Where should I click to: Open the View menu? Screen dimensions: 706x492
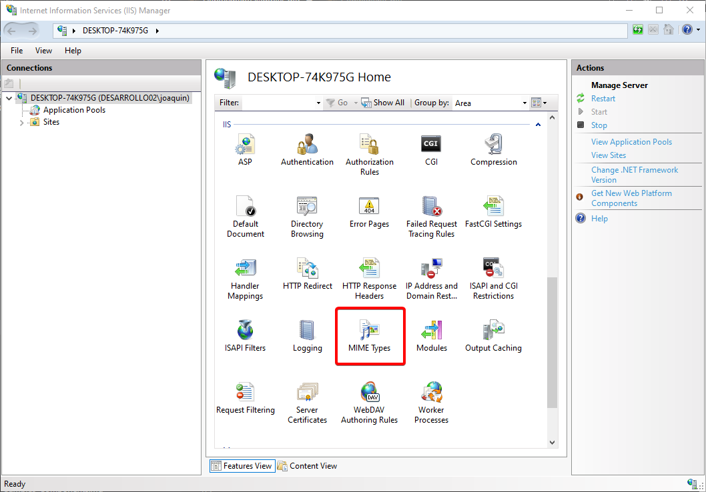click(x=43, y=51)
